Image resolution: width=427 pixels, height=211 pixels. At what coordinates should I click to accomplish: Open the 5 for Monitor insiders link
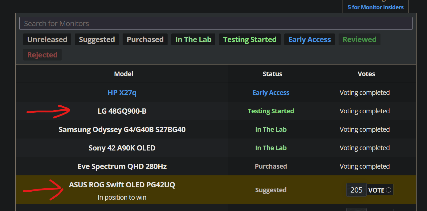coord(376,7)
